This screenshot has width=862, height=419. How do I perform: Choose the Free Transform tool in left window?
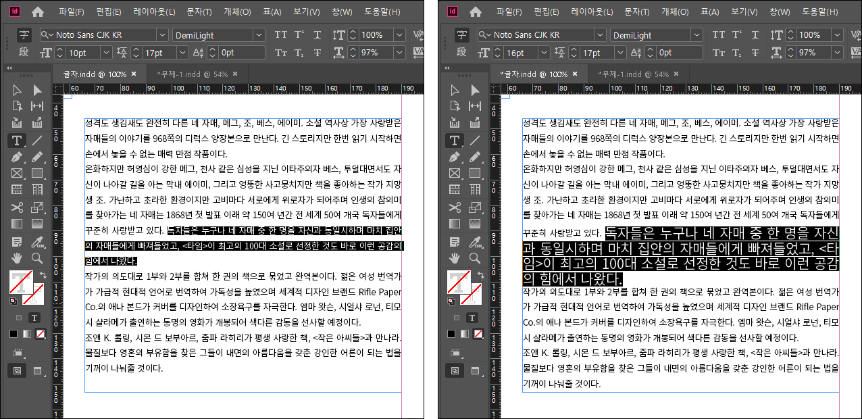coord(37,207)
